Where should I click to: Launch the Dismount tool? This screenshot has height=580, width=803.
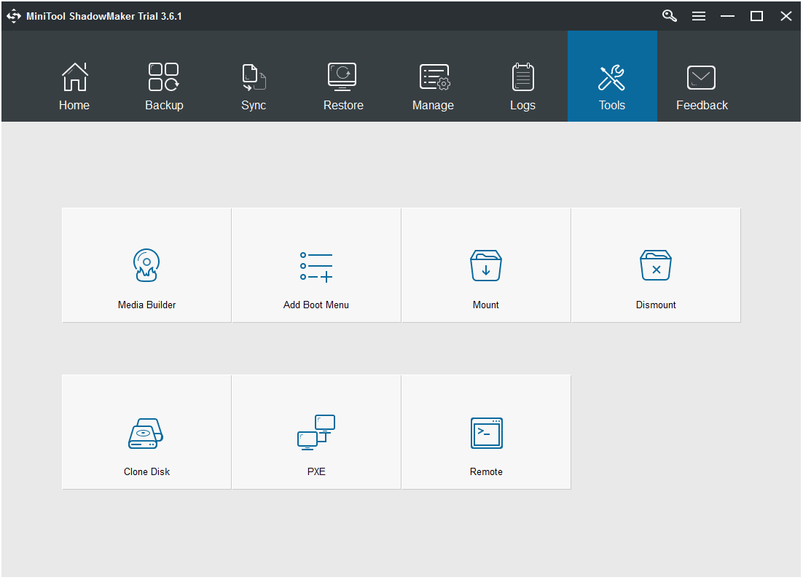tap(655, 264)
